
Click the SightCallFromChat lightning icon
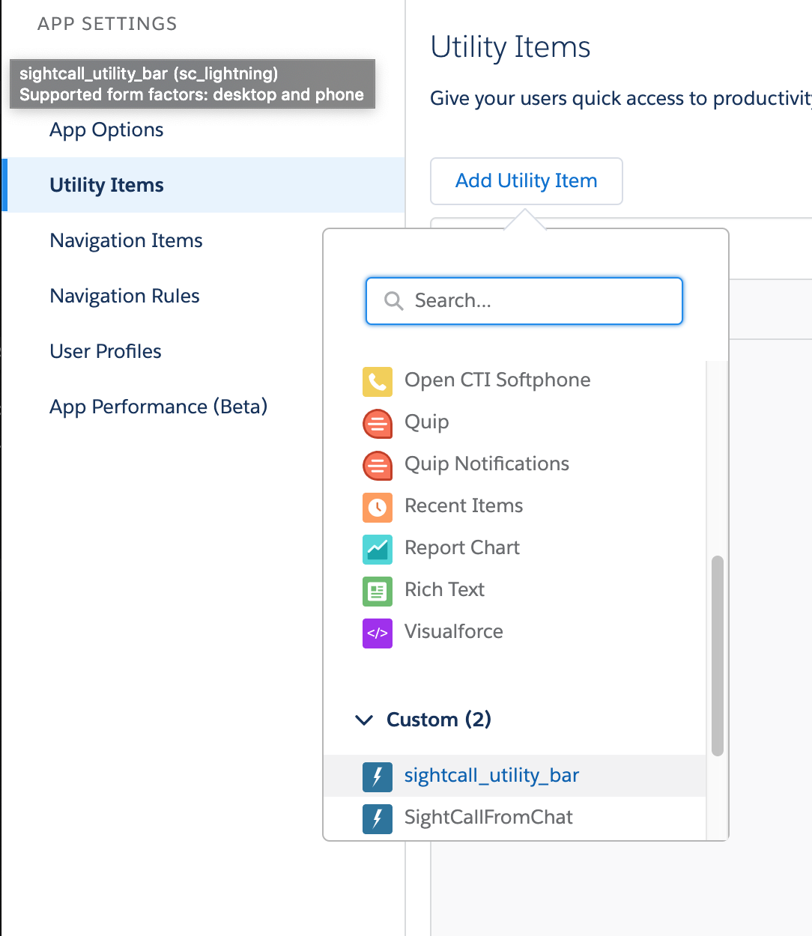(x=378, y=818)
